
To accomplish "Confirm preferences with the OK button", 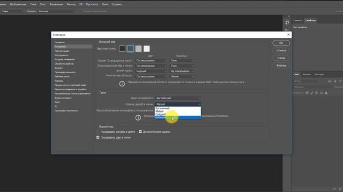I will 281,43.
